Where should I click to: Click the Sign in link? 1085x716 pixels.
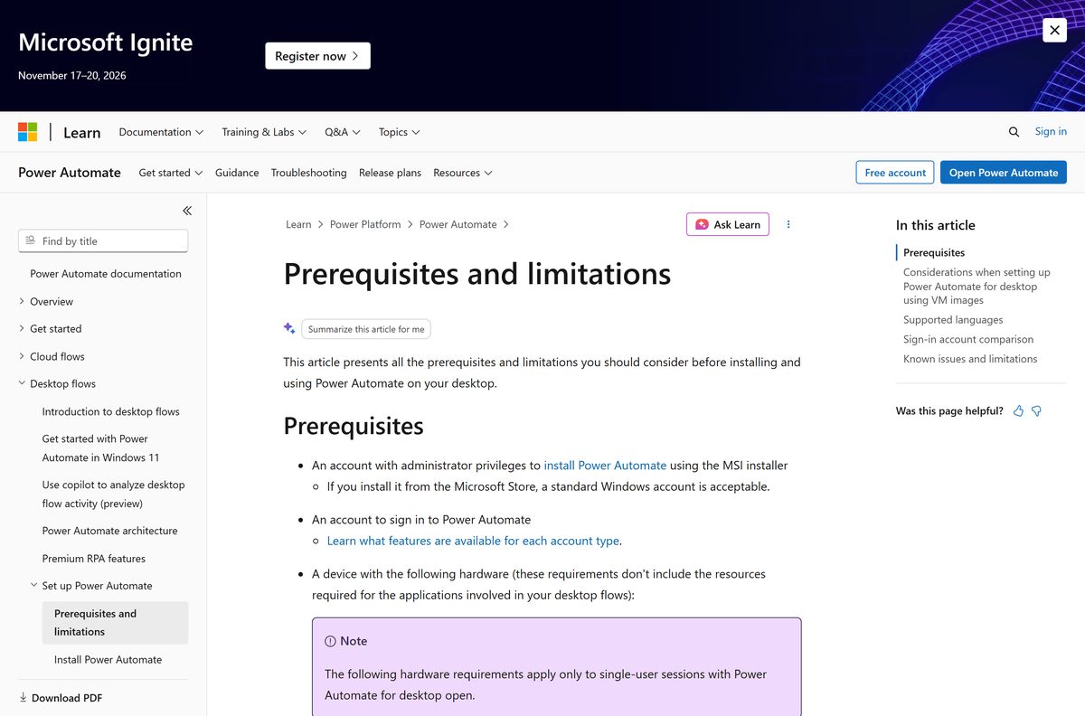1051,131
